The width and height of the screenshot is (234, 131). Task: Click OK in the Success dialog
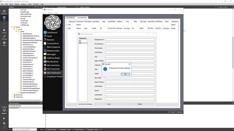coord(125,74)
